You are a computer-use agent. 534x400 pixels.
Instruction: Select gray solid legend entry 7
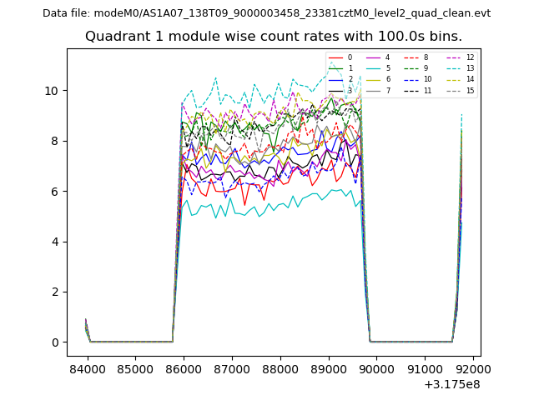pyautogui.click(x=375, y=90)
